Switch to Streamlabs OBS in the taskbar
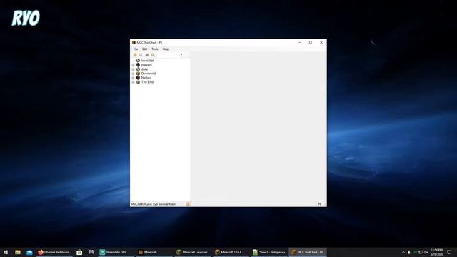Screen dimensions: 457x257 (x=116, y=252)
